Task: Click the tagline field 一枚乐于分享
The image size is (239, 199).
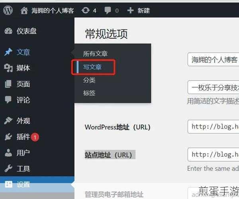Action: [x=214, y=88]
